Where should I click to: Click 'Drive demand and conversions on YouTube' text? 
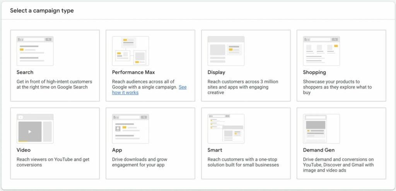coord(338,165)
